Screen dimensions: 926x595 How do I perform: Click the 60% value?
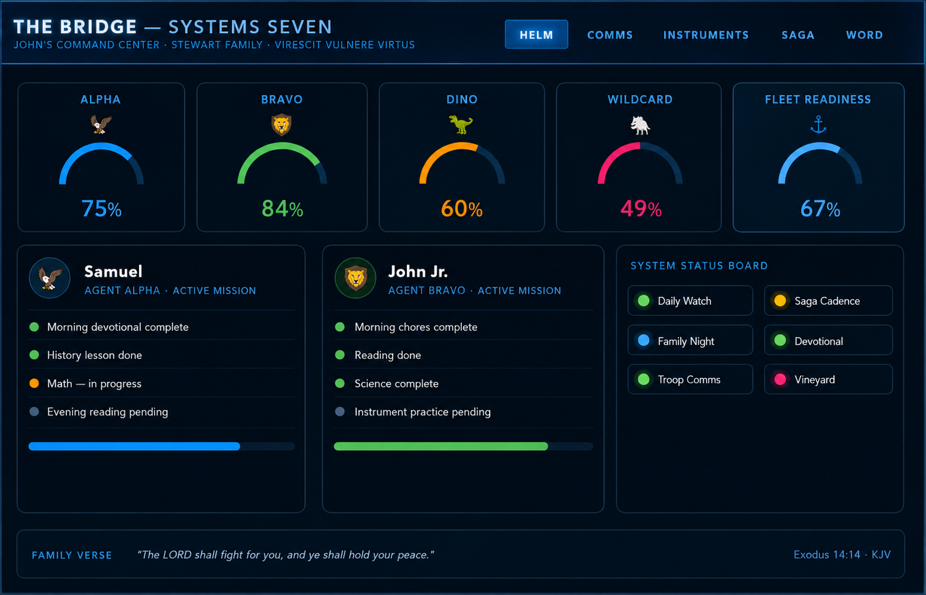(x=462, y=209)
